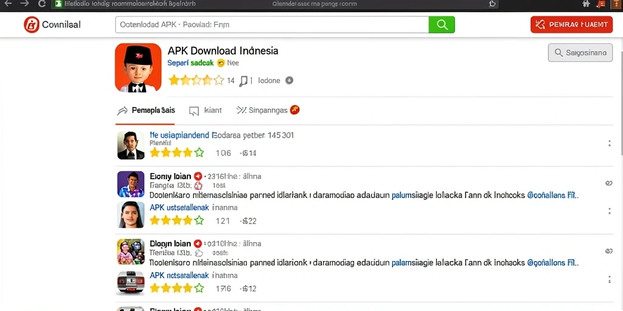Open the APK utstsetallenak inanina link
623x311 pixels.
point(193,207)
